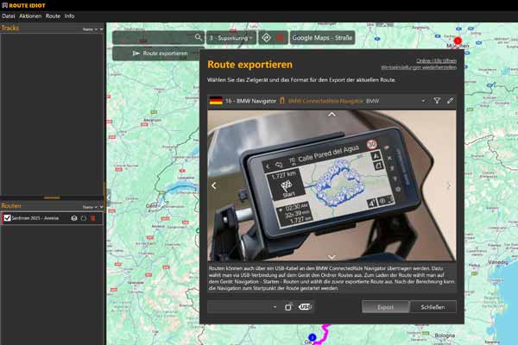Open the Google Maps - Straße map type dropdown
The width and height of the screenshot is (518, 345).
pyautogui.click(x=322, y=38)
